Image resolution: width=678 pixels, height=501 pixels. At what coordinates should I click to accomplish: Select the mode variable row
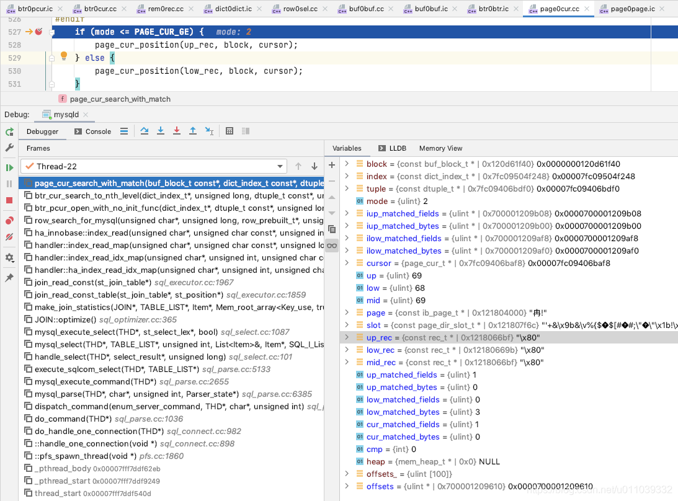(x=509, y=201)
